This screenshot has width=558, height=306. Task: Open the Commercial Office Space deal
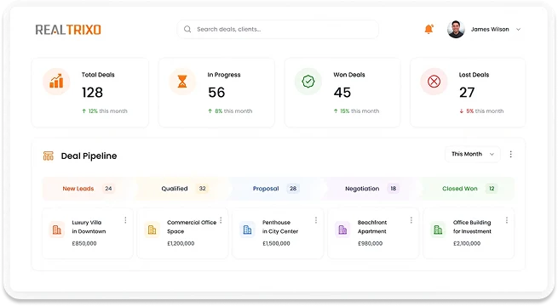[182, 233]
